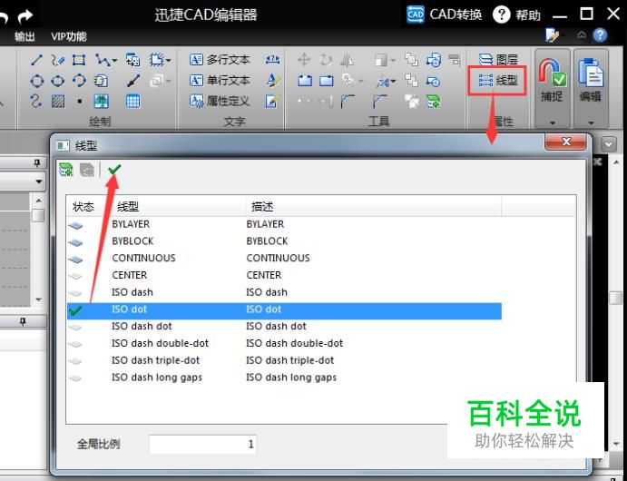Select the BYBLOCK linetype row
Viewport: 627px width, 481px height.
(284, 241)
